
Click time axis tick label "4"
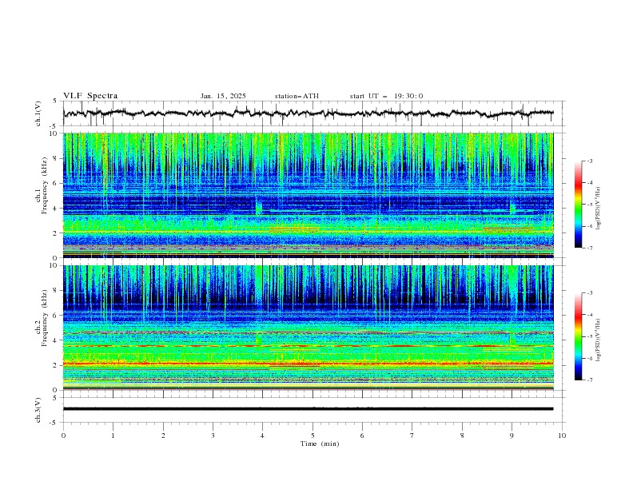262,435
